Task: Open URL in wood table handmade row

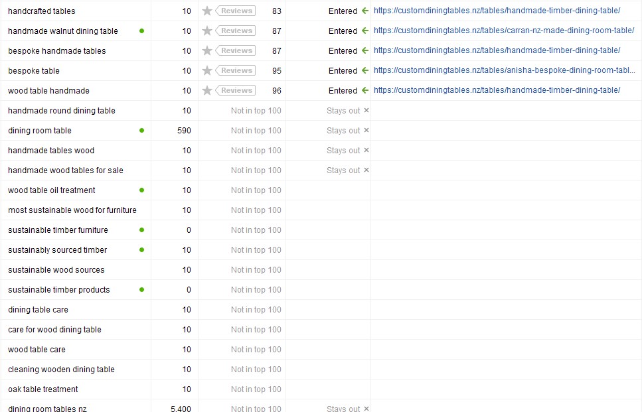Action: [x=497, y=90]
